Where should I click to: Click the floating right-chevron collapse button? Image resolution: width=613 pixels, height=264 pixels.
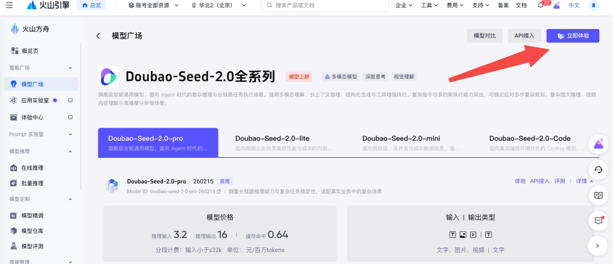click(598, 246)
